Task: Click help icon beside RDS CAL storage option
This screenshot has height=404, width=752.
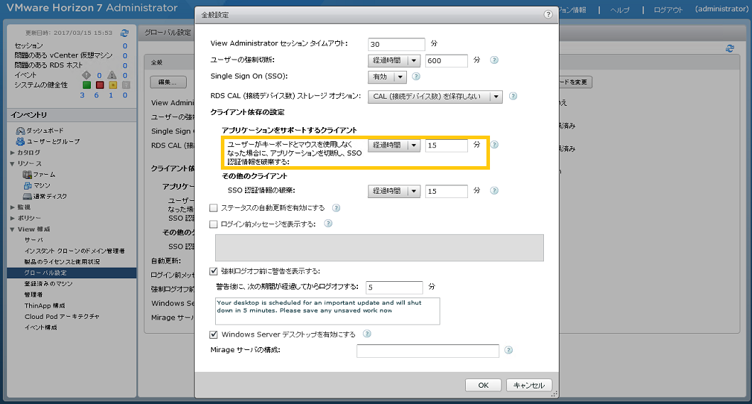Action: pos(513,96)
